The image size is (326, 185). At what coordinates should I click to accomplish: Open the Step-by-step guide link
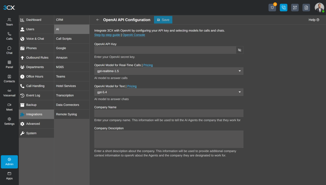[107, 35]
